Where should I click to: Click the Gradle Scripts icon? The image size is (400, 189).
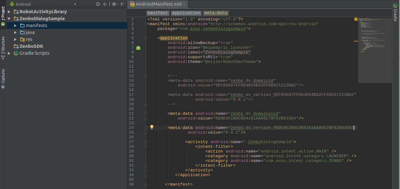(16, 53)
